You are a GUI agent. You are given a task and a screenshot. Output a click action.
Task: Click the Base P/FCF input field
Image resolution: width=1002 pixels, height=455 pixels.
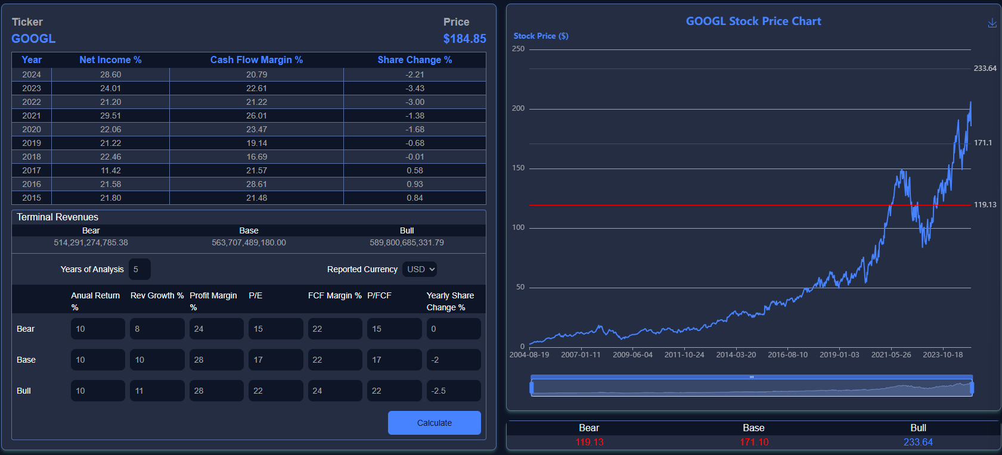click(394, 360)
